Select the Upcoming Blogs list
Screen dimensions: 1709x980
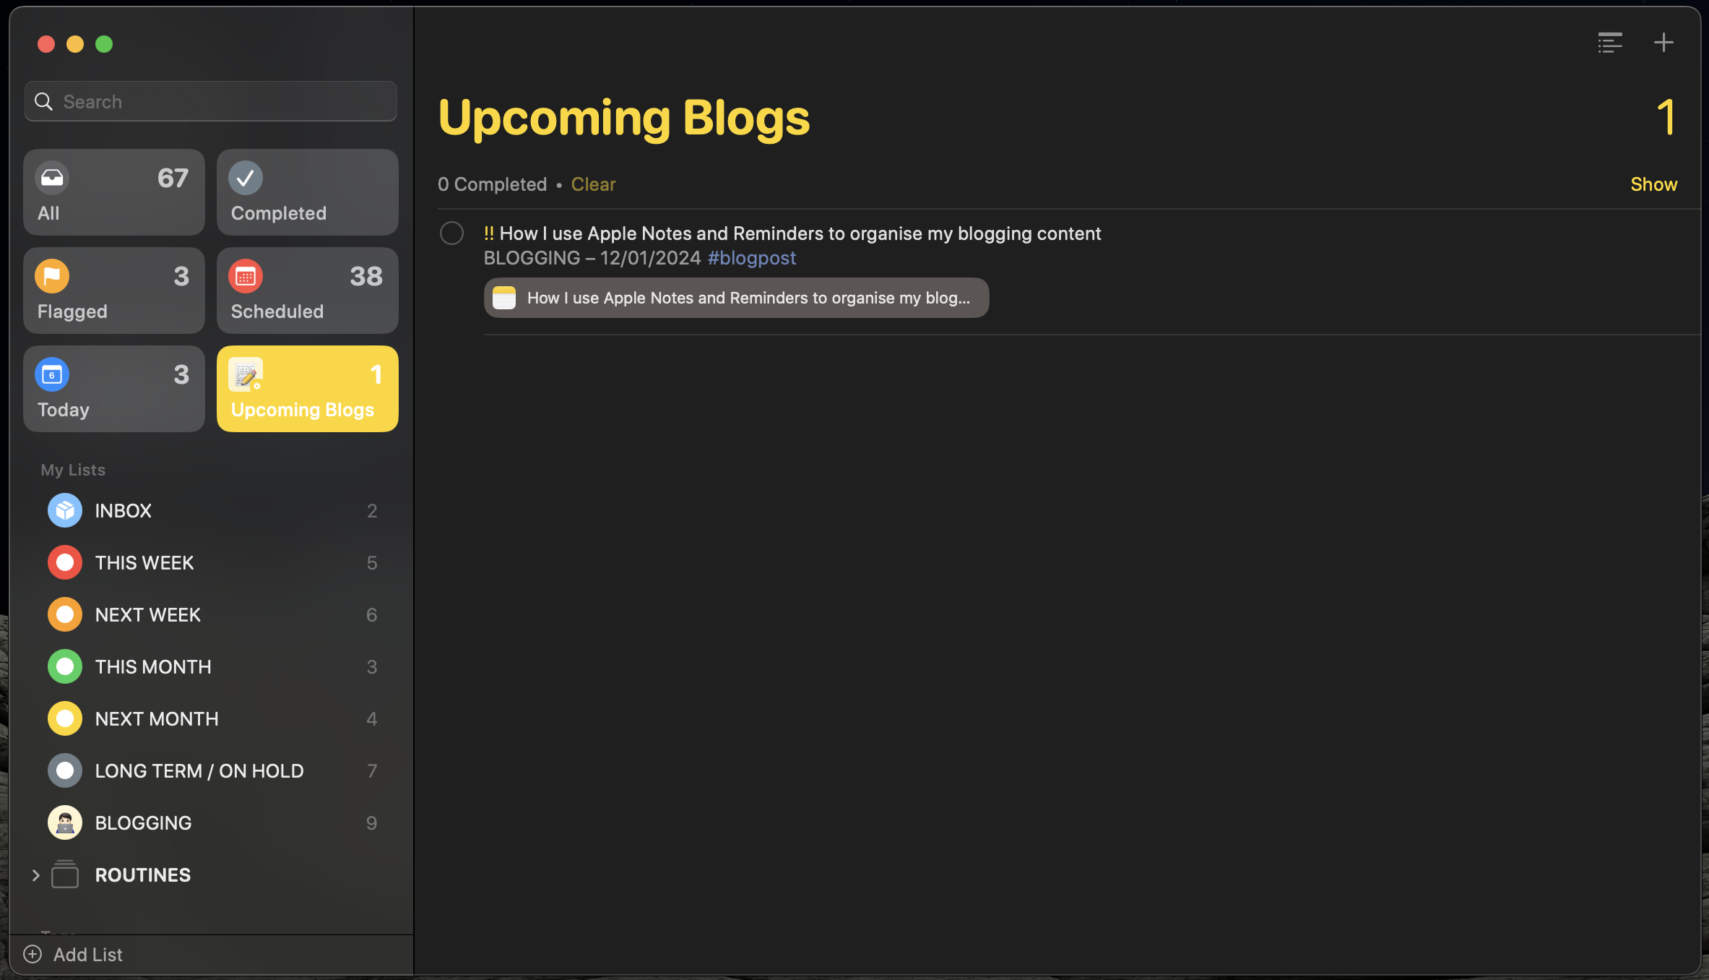(x=306, y=389)
